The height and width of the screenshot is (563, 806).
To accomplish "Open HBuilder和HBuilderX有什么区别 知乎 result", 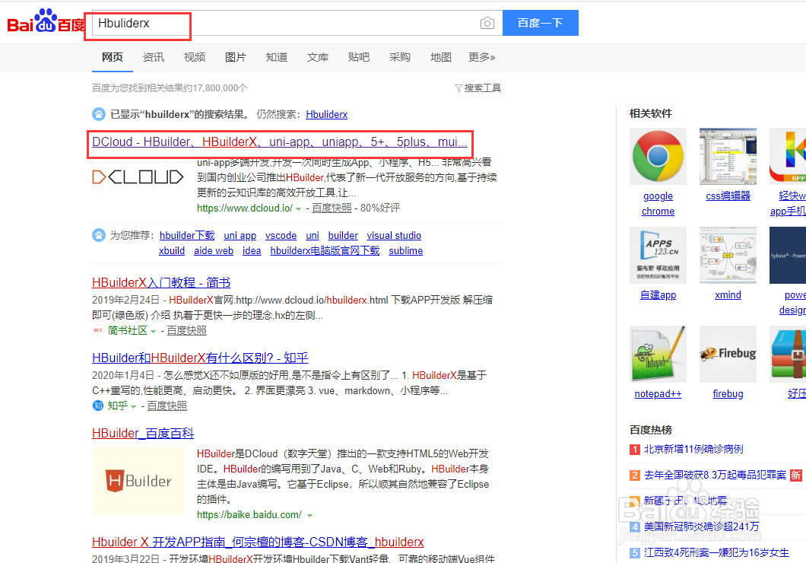I will click(200, 358).
